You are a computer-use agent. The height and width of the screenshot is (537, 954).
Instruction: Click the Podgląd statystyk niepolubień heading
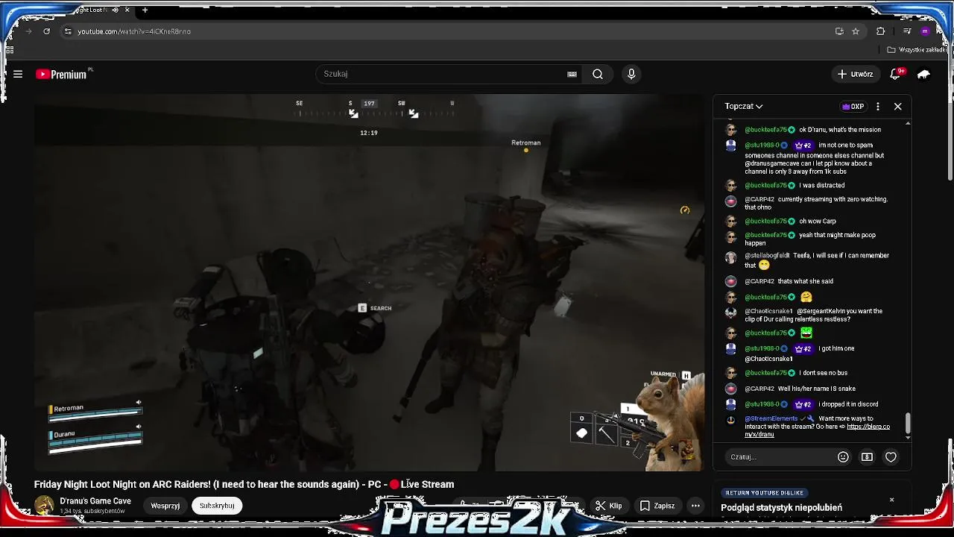[781, 508]
